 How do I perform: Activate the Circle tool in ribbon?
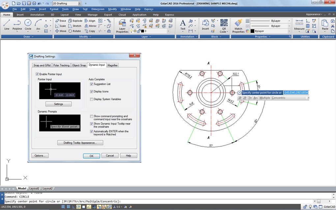point(28,25)
